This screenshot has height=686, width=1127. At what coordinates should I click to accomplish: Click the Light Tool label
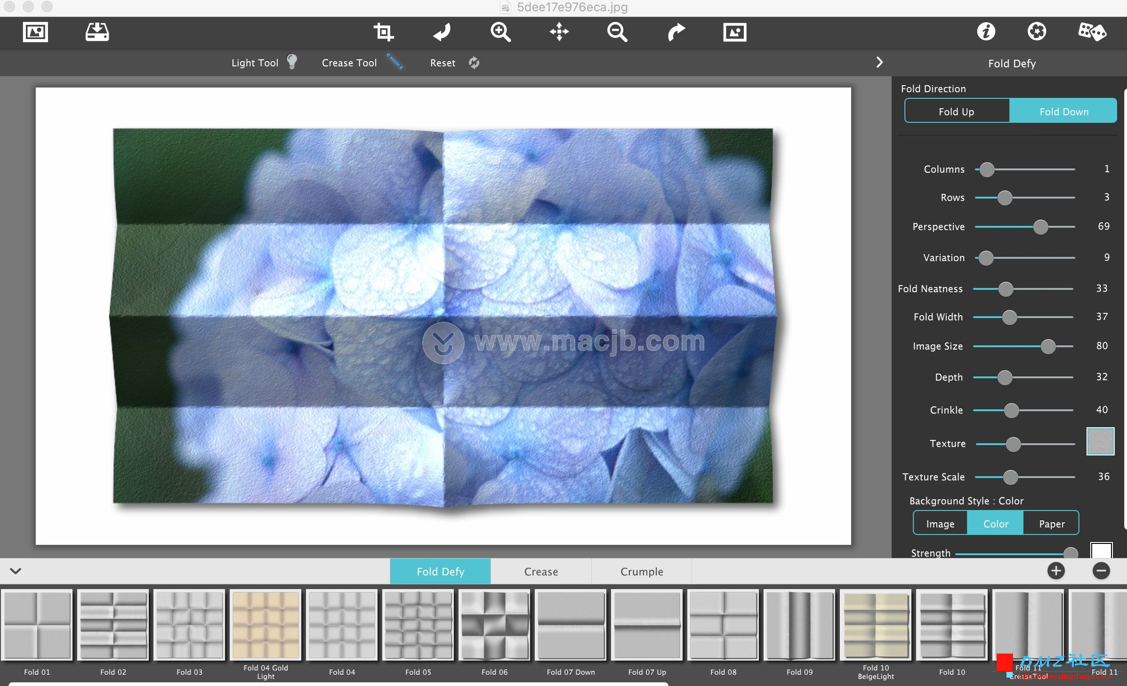point(255,63)
